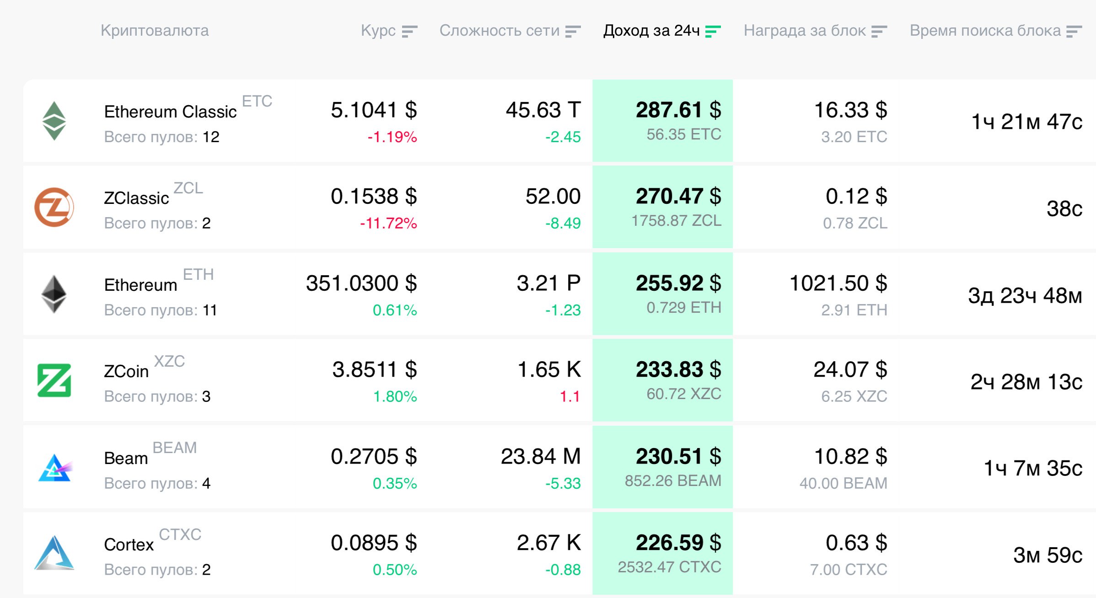Click the 0.1538 $ price value
Image resolution: width=1096 pixels, height=598 pixels.
(x=374, y=197)
